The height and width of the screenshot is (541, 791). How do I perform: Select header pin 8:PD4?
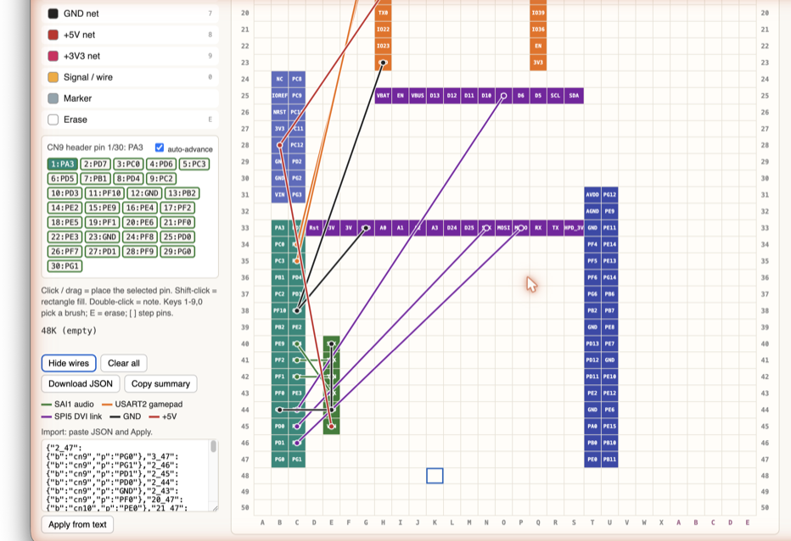click(128, 178)
